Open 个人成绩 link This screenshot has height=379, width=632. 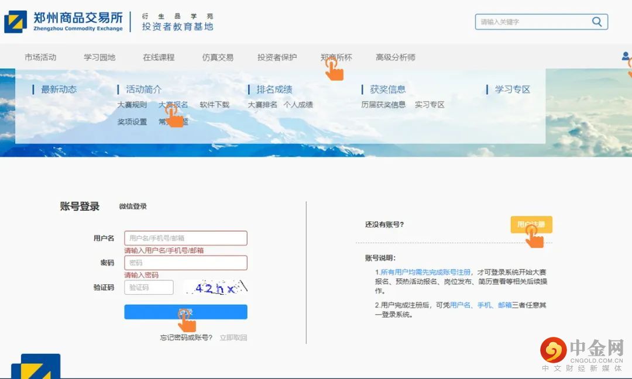(x=298, y=105)
